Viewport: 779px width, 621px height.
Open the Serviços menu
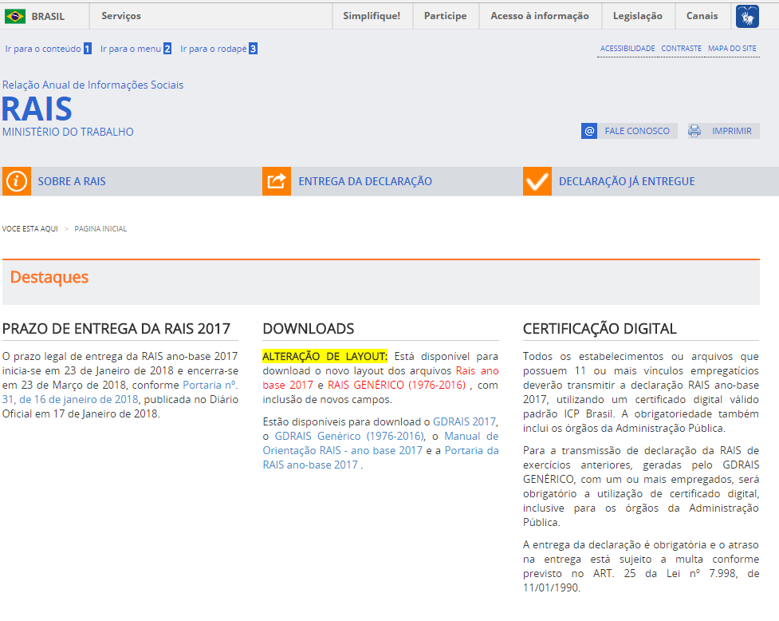click(x=121, y=16)
